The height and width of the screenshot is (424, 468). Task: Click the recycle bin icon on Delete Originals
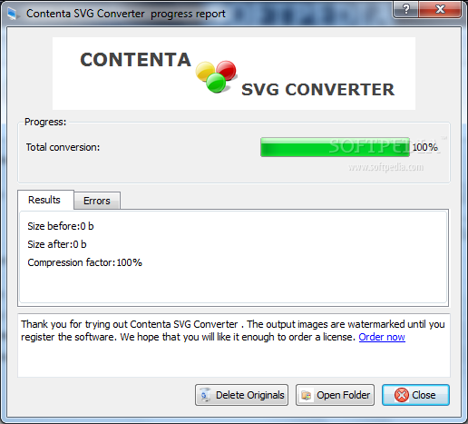205,395
